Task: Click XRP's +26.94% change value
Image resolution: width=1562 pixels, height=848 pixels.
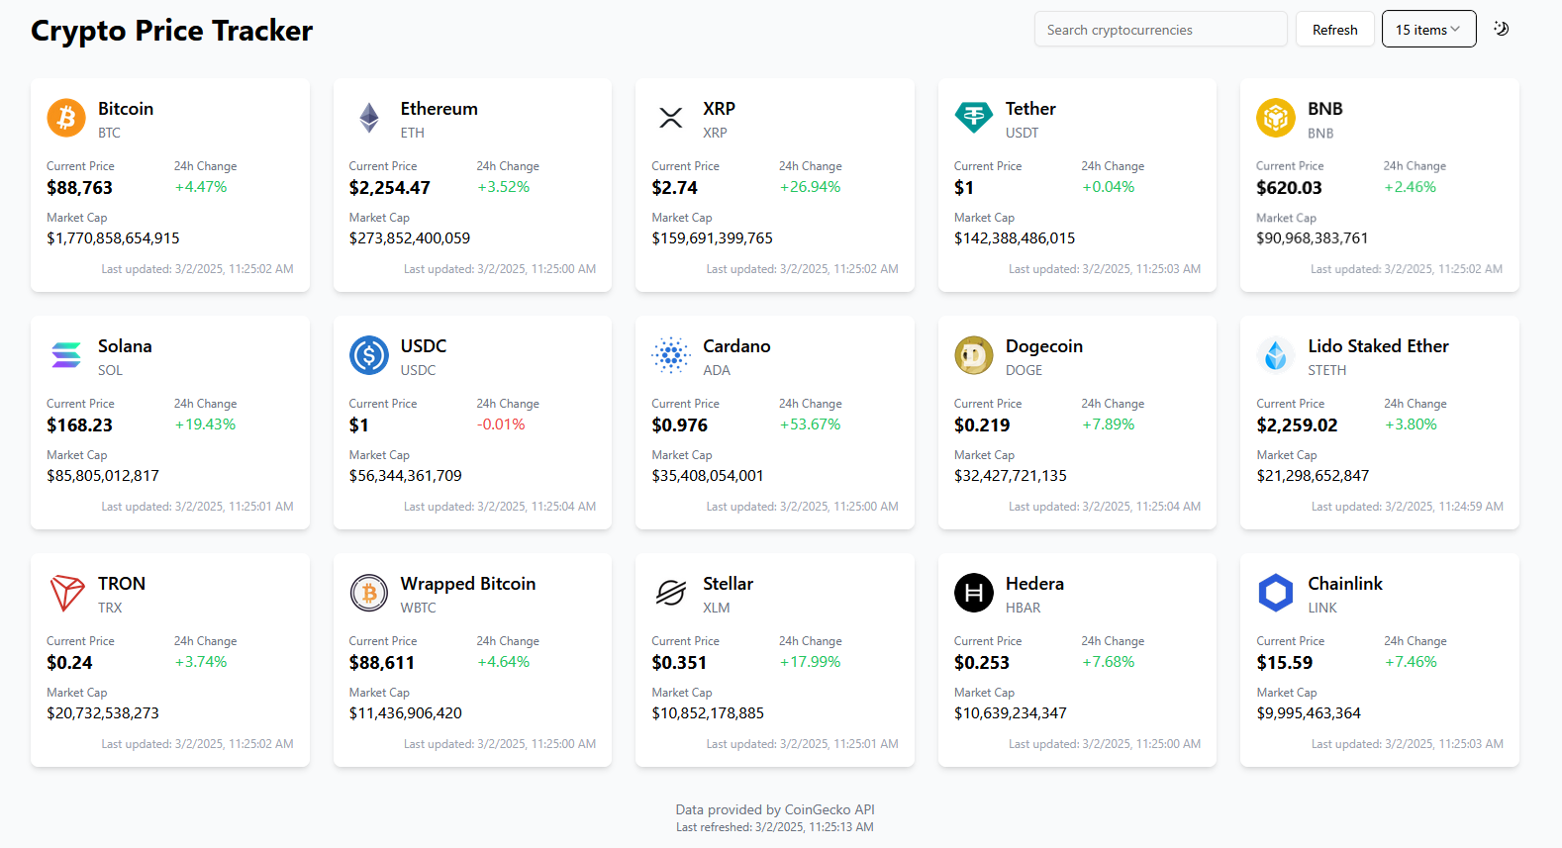Action: click(810, 187)
